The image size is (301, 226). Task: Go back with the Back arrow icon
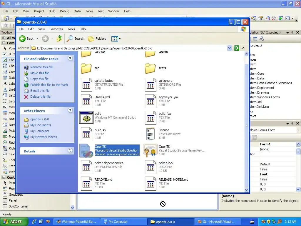pyautogui.click(x=22, y=39)
